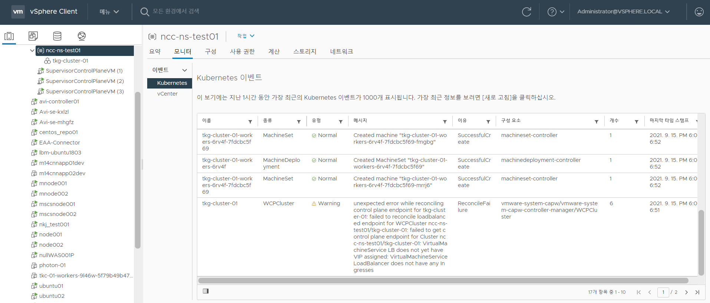The height and width of the screenshot is (303, 710).
Task: Click the m14cnnapp01dev VM icon
Action: (34, 163)
